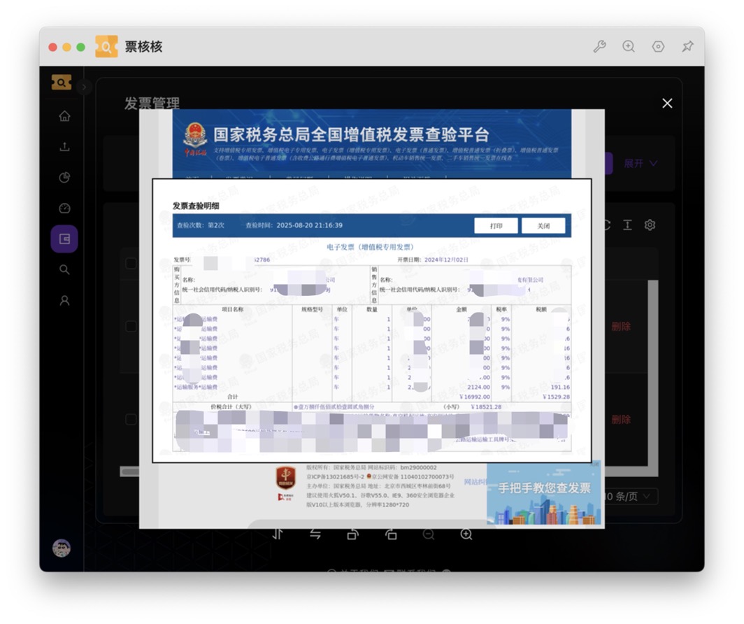This screenshot has height=624, width=744.
Task: Open the user profile sidebar icon
Action: (x=64, y=301)
